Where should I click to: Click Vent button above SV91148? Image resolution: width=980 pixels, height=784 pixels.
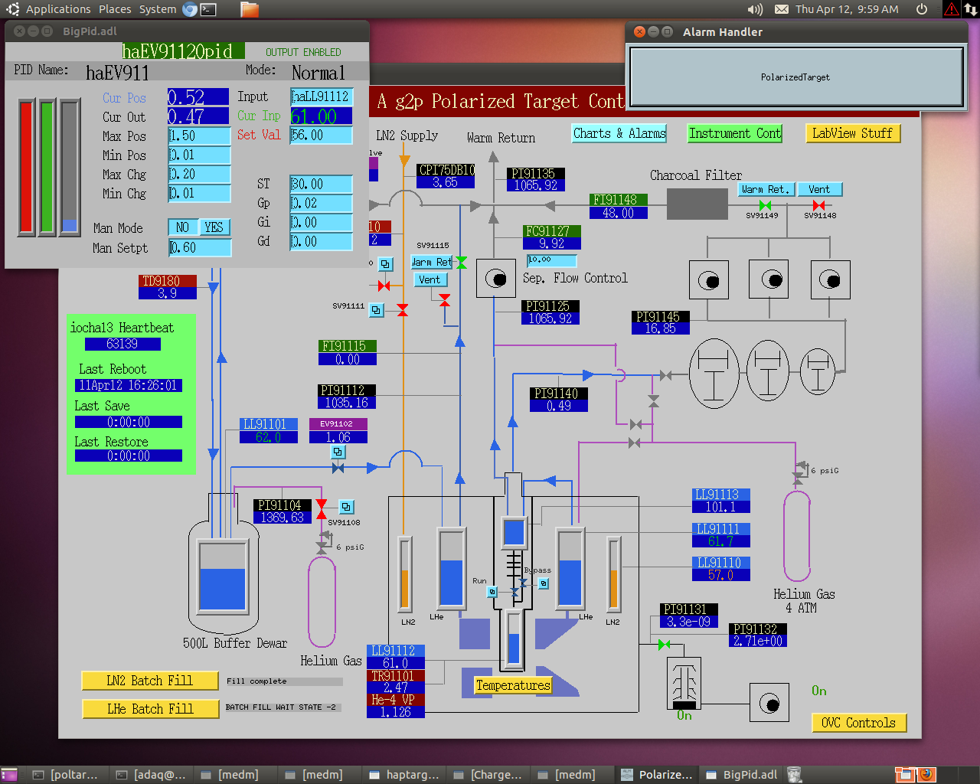(x=819, y=189)
